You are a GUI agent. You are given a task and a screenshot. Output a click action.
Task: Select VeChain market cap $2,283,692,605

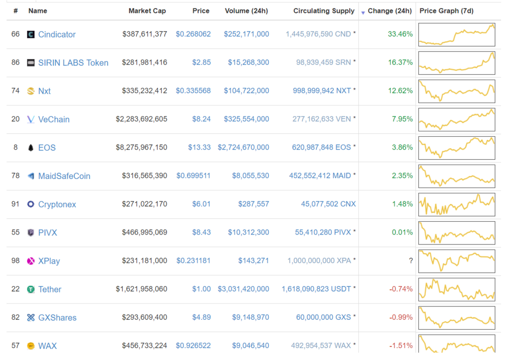141,119
